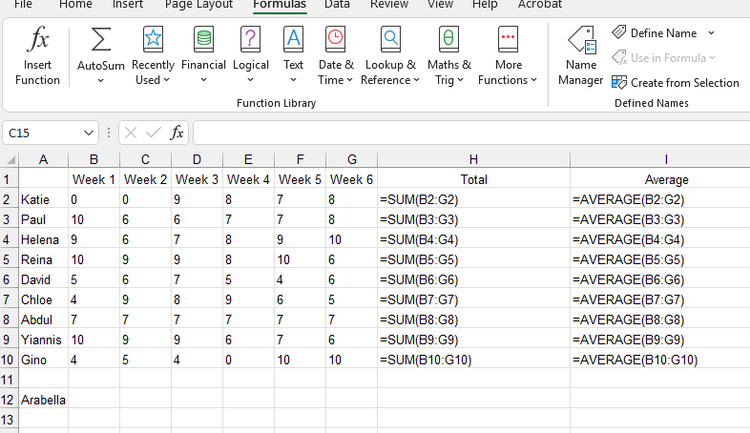Open Date & Time functions
This screenshot has width=750, height=433.
[x=335, y=55]
